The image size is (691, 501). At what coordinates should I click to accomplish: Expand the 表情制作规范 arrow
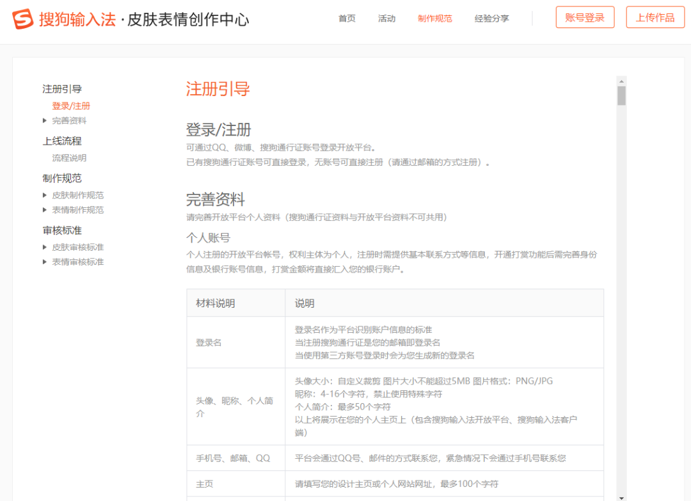click(x=45, y=210)
